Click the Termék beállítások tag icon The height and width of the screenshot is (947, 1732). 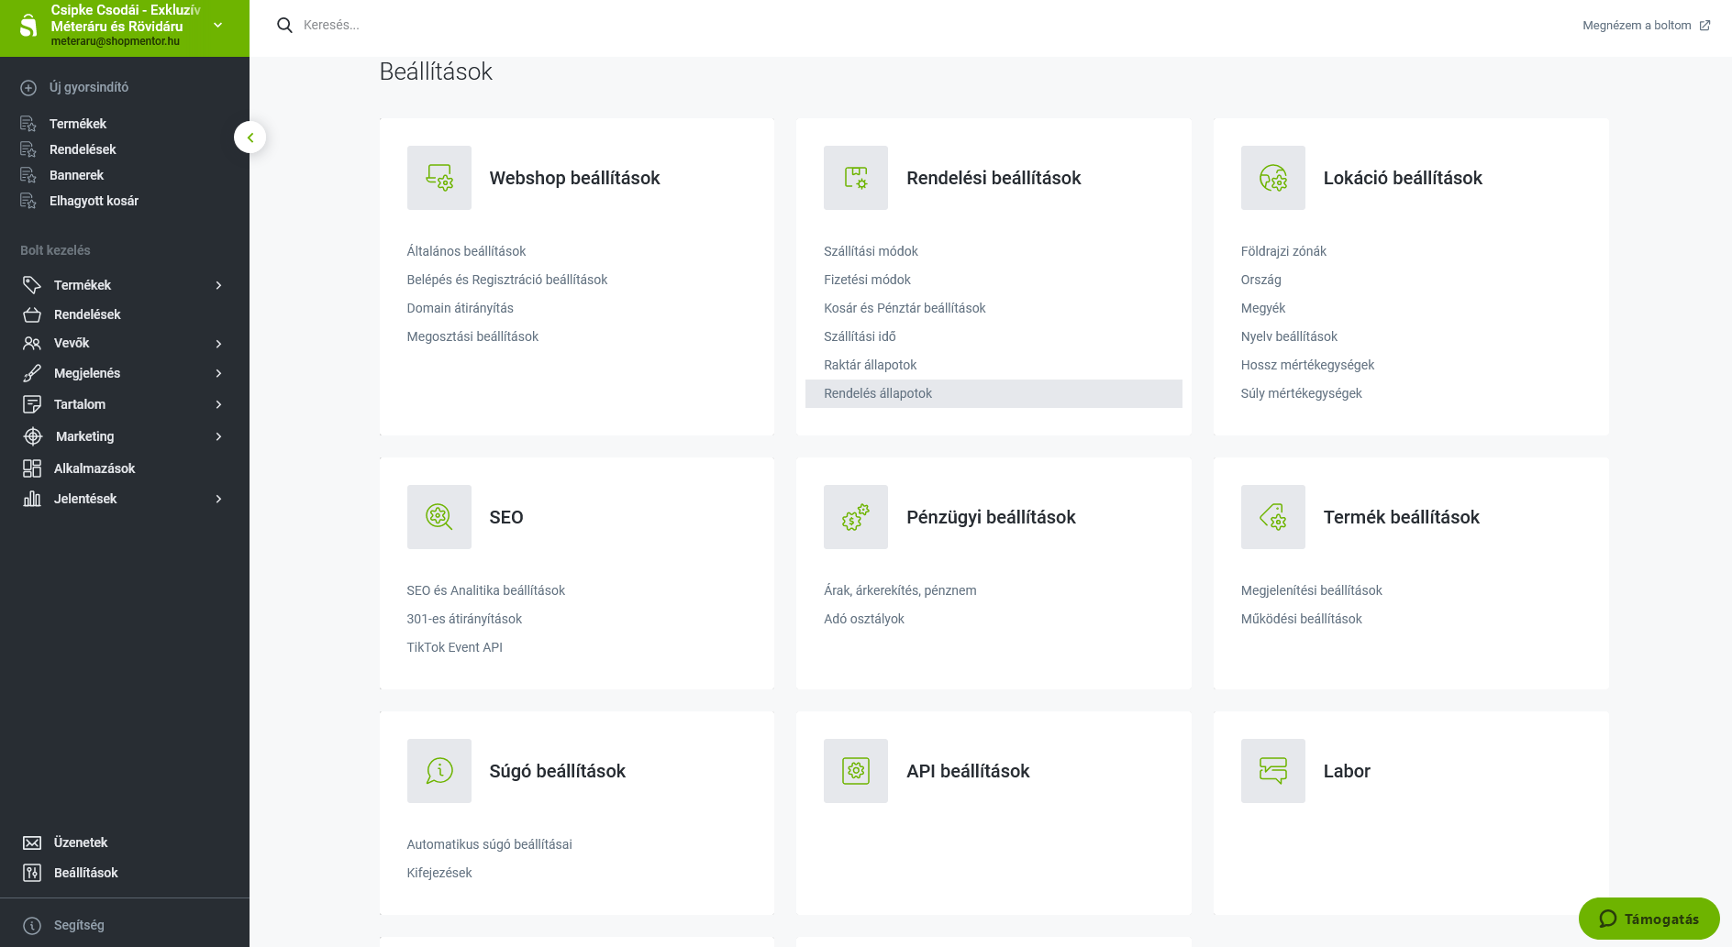tap(1272, 517)
